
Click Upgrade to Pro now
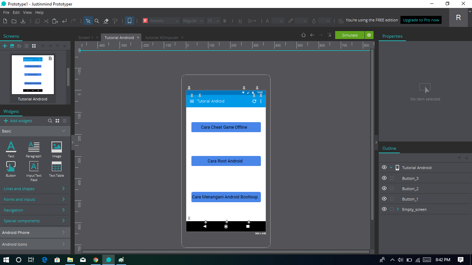pos(421,20)
